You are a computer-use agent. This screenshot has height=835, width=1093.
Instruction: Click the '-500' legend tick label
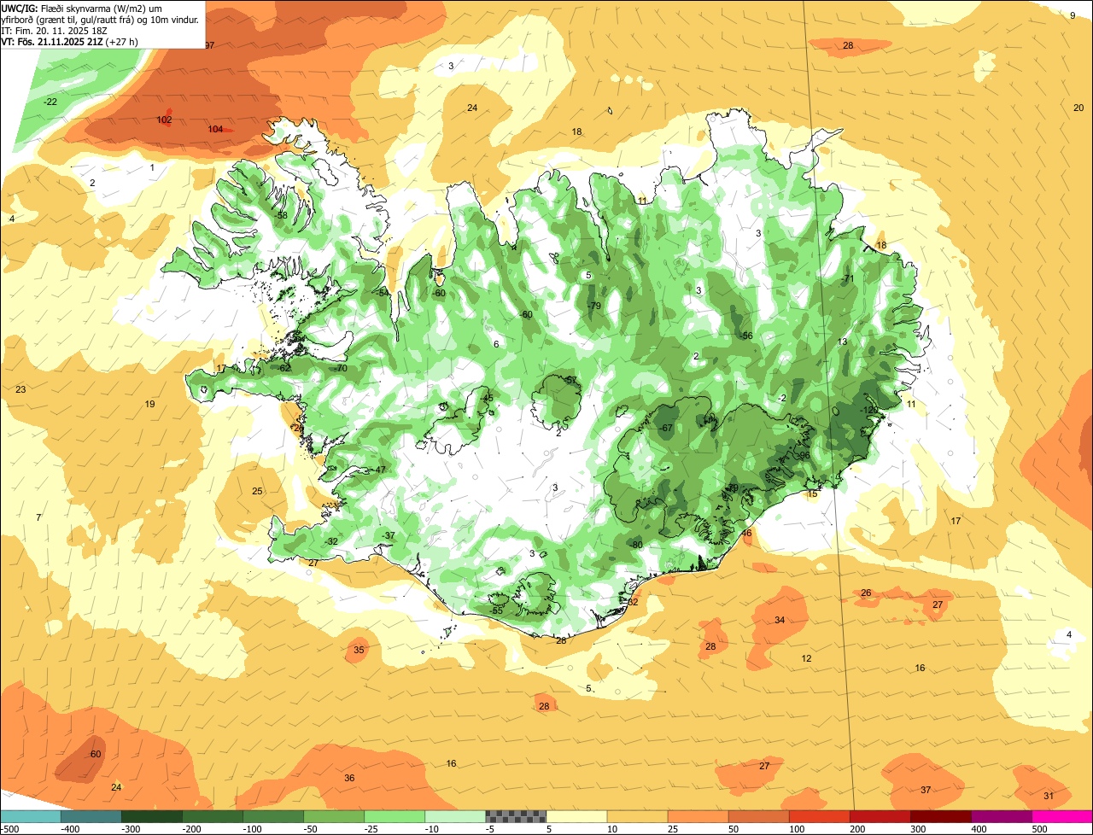9,829
